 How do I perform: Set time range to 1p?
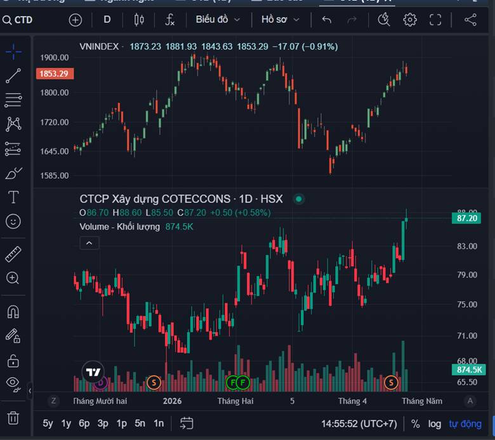[122, 423]
